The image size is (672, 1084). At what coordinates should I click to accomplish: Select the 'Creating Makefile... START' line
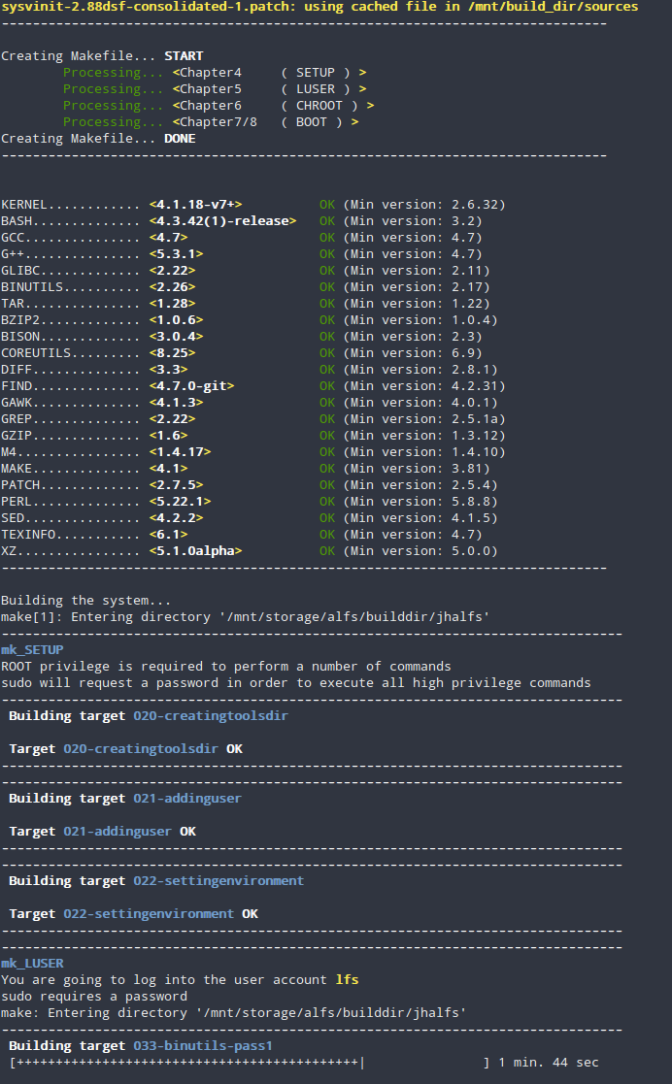point(102,56)
